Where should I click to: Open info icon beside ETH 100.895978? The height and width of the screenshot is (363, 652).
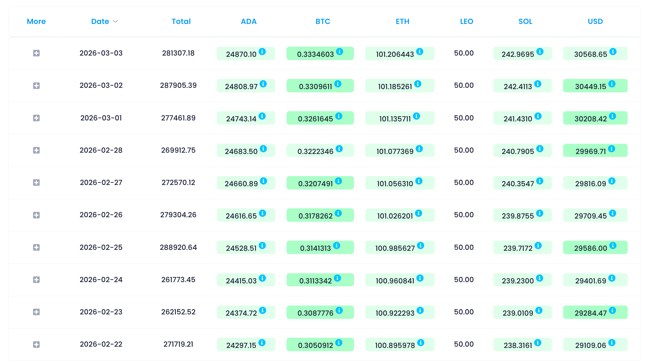(x=421, y=343)
